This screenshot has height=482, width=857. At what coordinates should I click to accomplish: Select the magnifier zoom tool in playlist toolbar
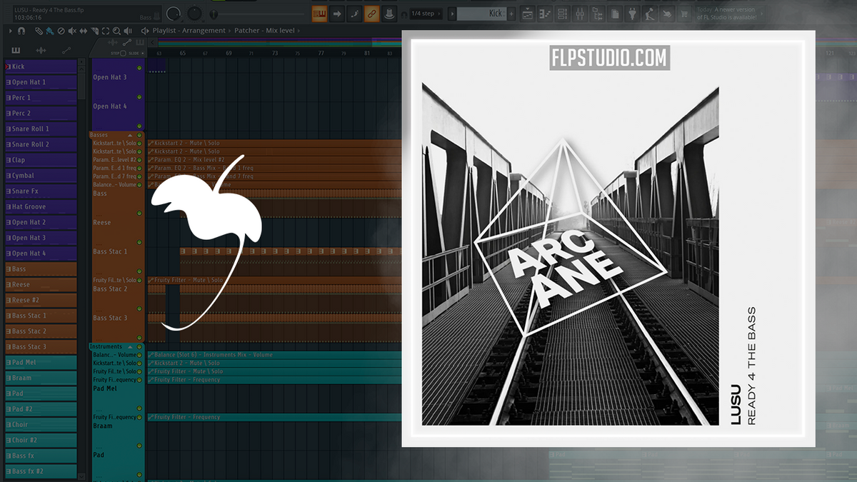click(x=116, y=31)
